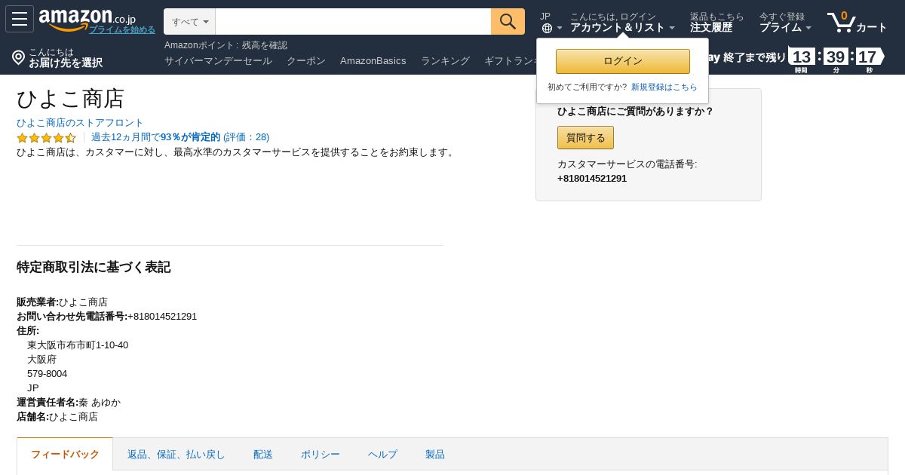This screenshot has width=905, height=475.
Task: Click the sale countdown timer
Action: (836, 59)
